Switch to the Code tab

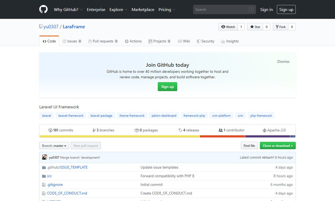tap(49, 41)
